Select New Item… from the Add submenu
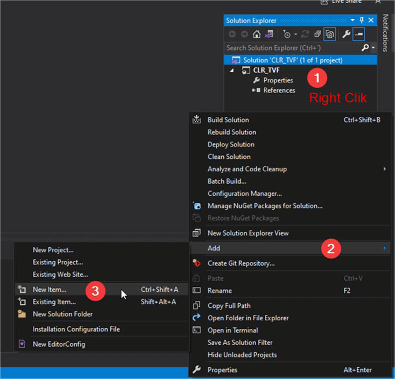 [x=50, y=290]
